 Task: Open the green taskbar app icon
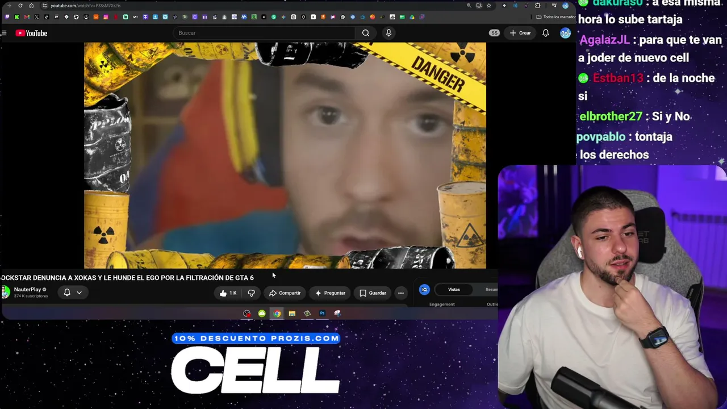(262, 314)
